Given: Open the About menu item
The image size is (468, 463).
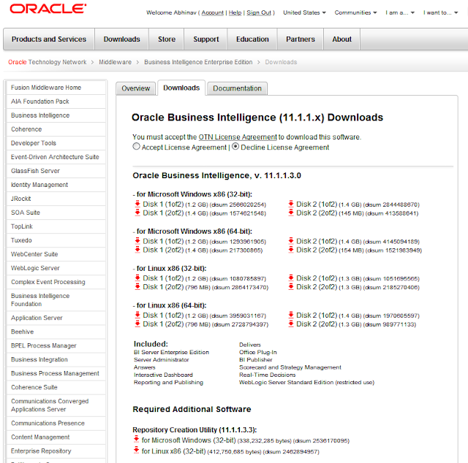Looking at the screenshot, I should point(342,39).
